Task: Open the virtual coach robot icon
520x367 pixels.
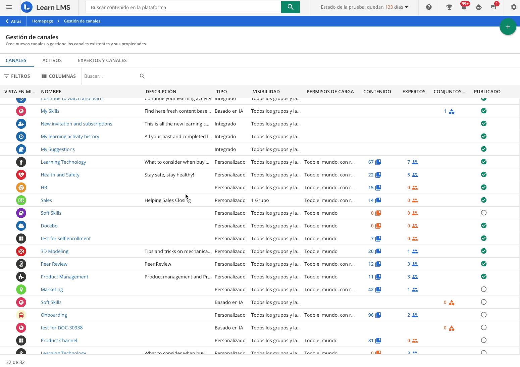Action: click(x=479, y=7)
